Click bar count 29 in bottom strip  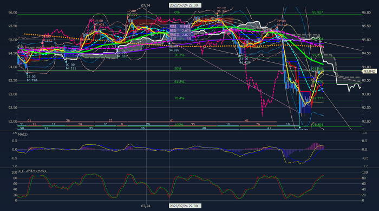(x=148, y=124)
